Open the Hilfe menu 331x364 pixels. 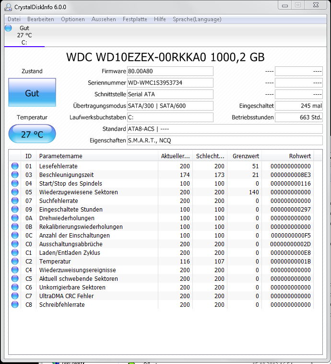pyautogui.click(x=160, y=19)
